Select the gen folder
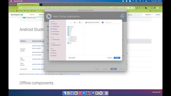Image resolution: width=171 pixels, height=96 pixels. click(x=70, y=31)
